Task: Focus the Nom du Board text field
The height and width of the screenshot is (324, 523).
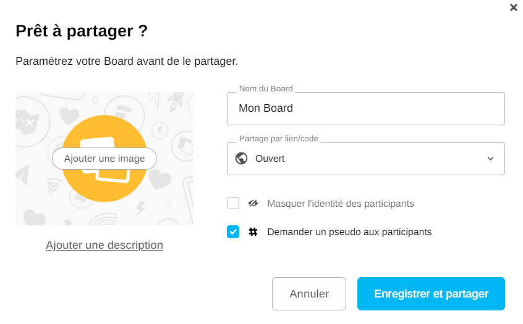Action: coord(365,109)
